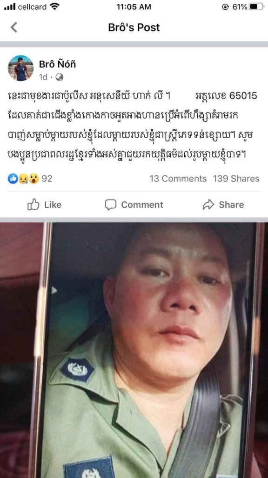Click the crying sad reaction emoji

click(x=23, y=179)
